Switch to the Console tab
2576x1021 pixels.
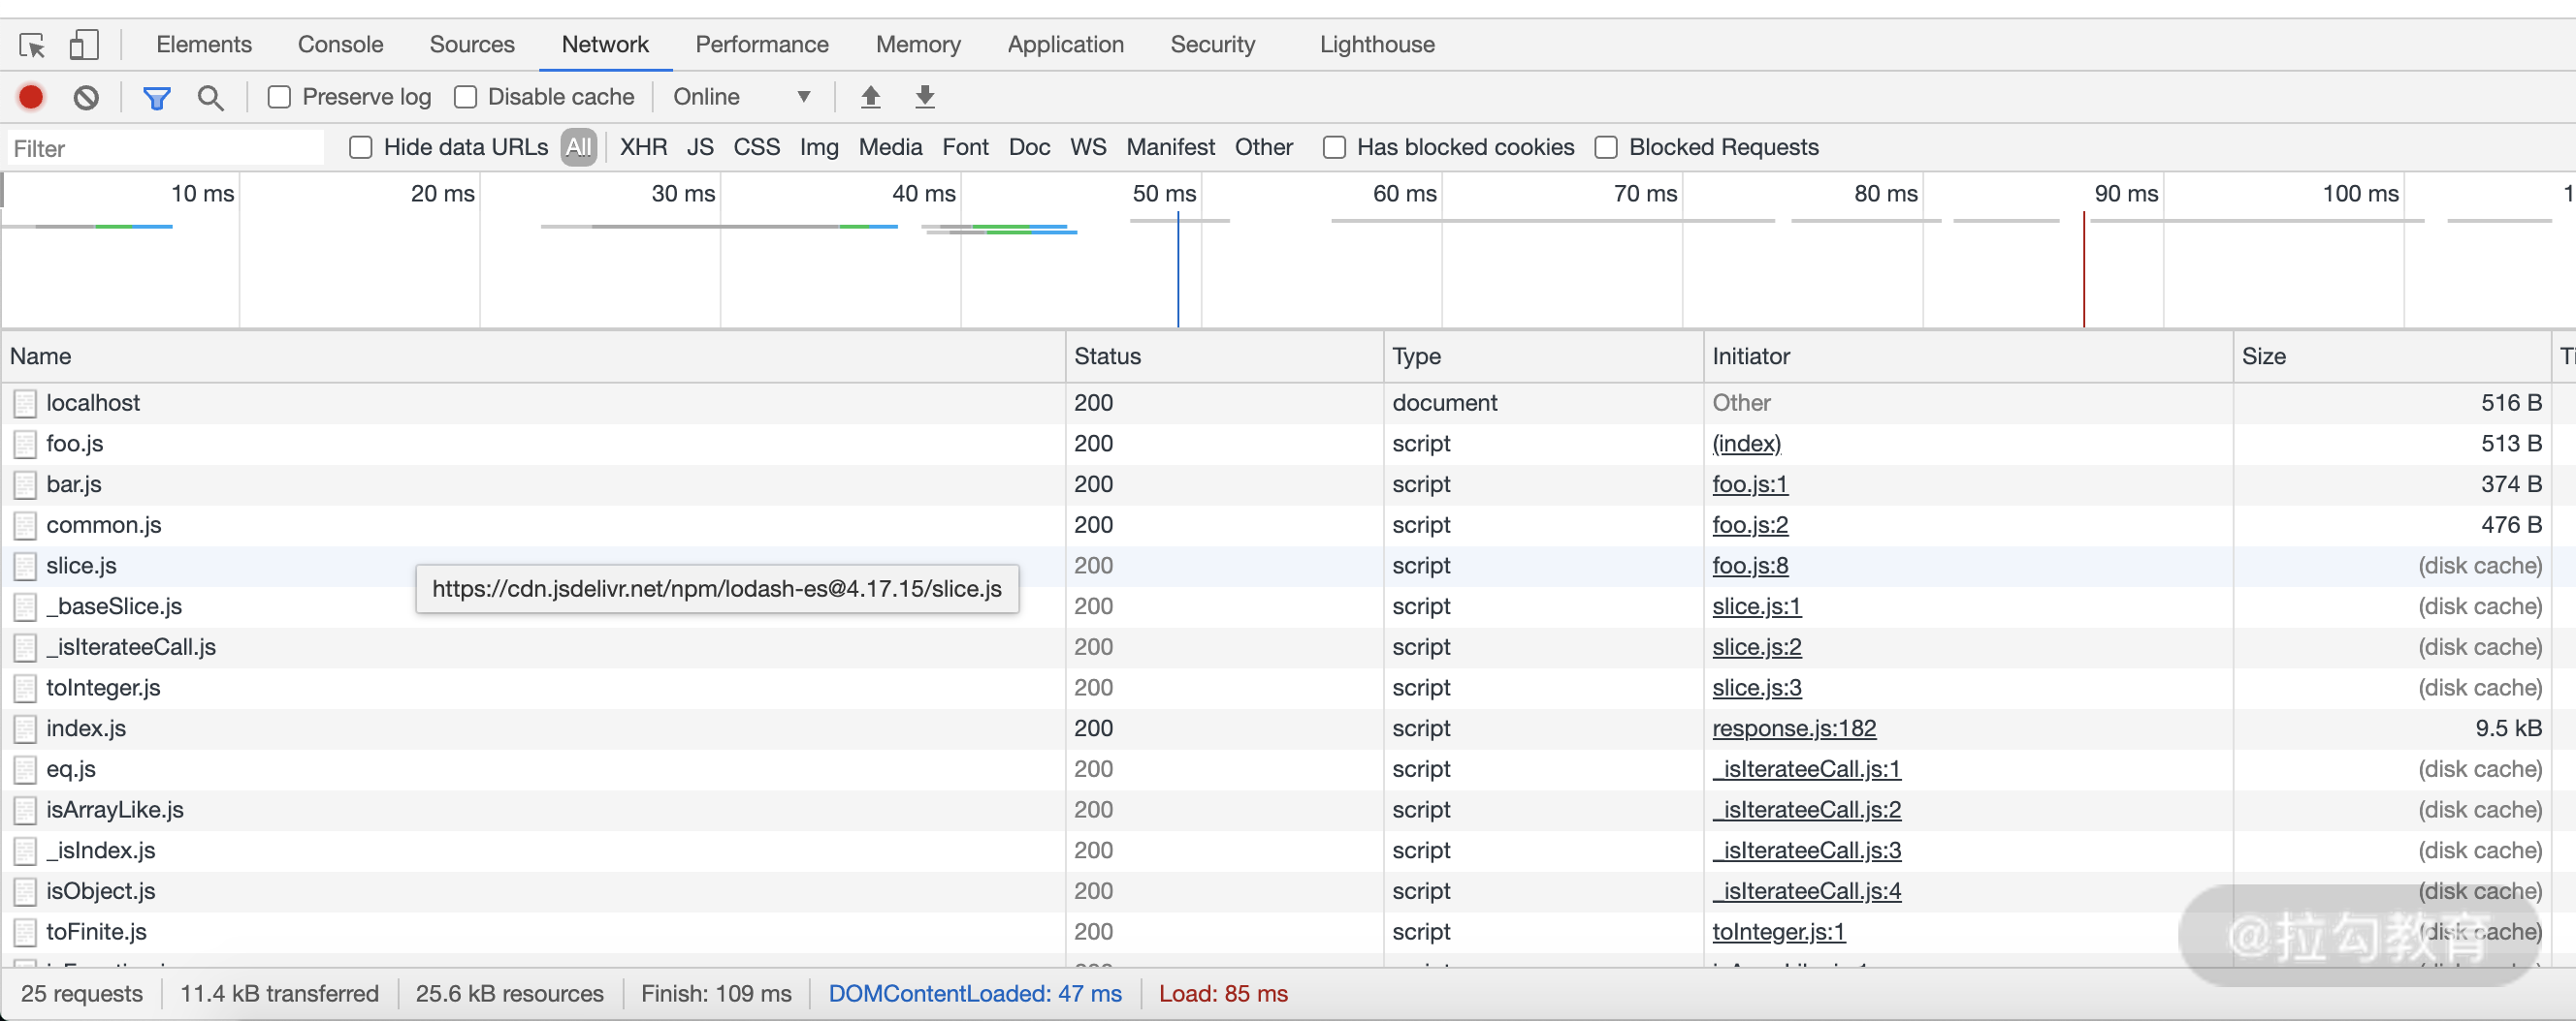340,45
